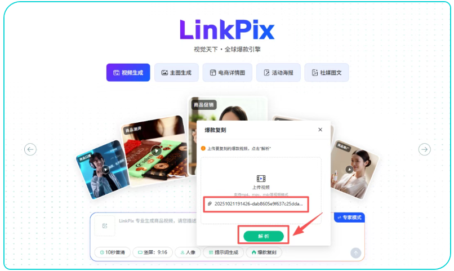Click the image upload icon in prompt box

105,226
